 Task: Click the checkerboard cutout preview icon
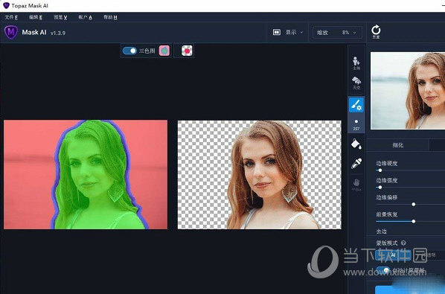coord(187,51)
